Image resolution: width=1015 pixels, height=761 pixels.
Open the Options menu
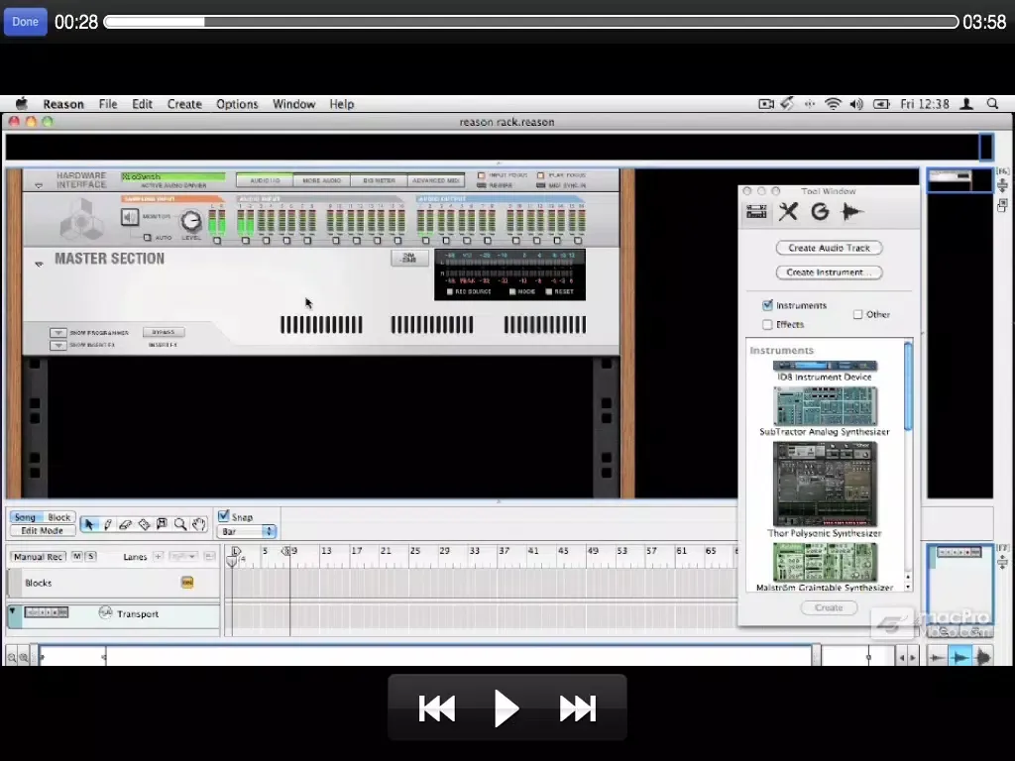[x=237, y=103]
